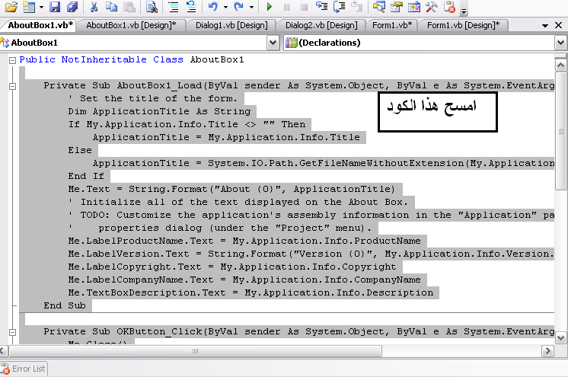Cut the selected code with the scissors icon

[x=94, y=8]
